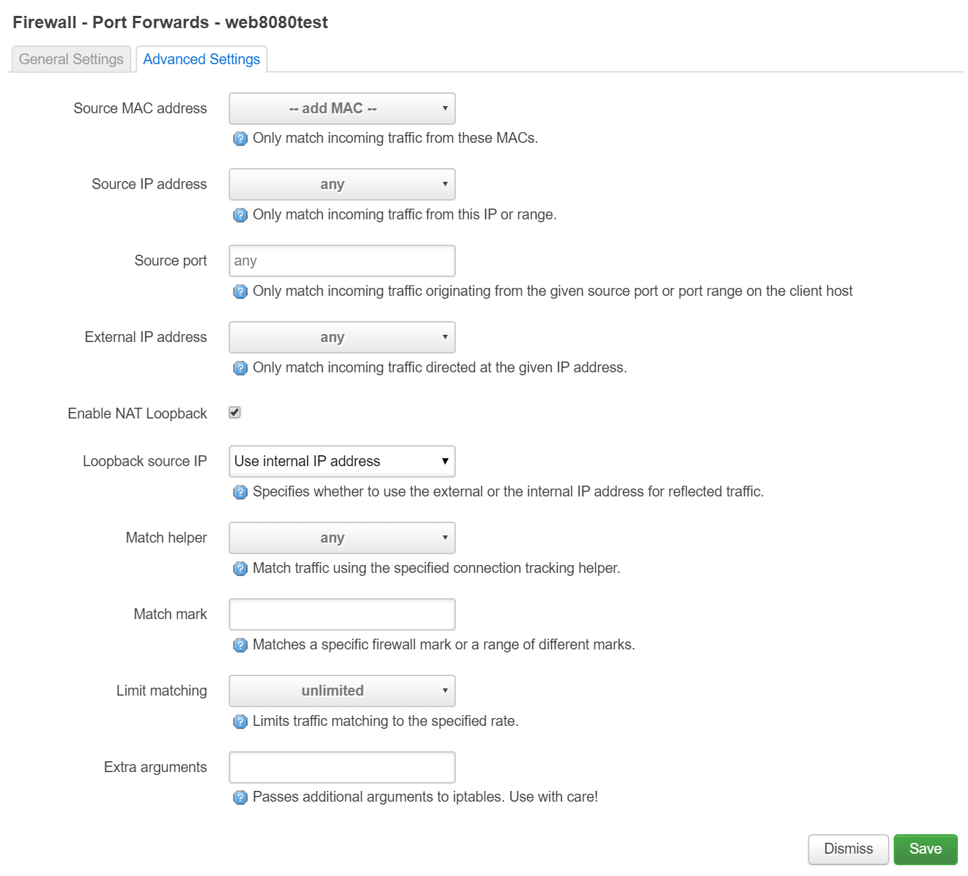Click help icon under Match mark field

pos(240,645)
